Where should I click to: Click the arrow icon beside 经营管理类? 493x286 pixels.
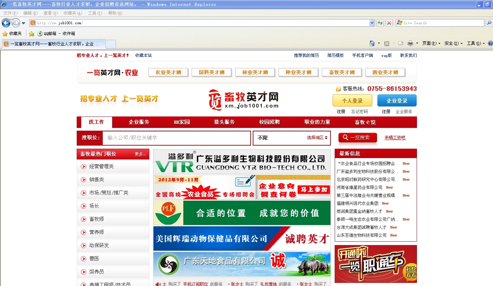pos(83,166)
